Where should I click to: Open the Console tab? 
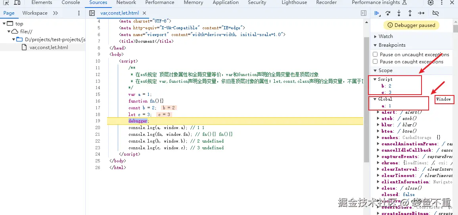(x=71, y=2)
